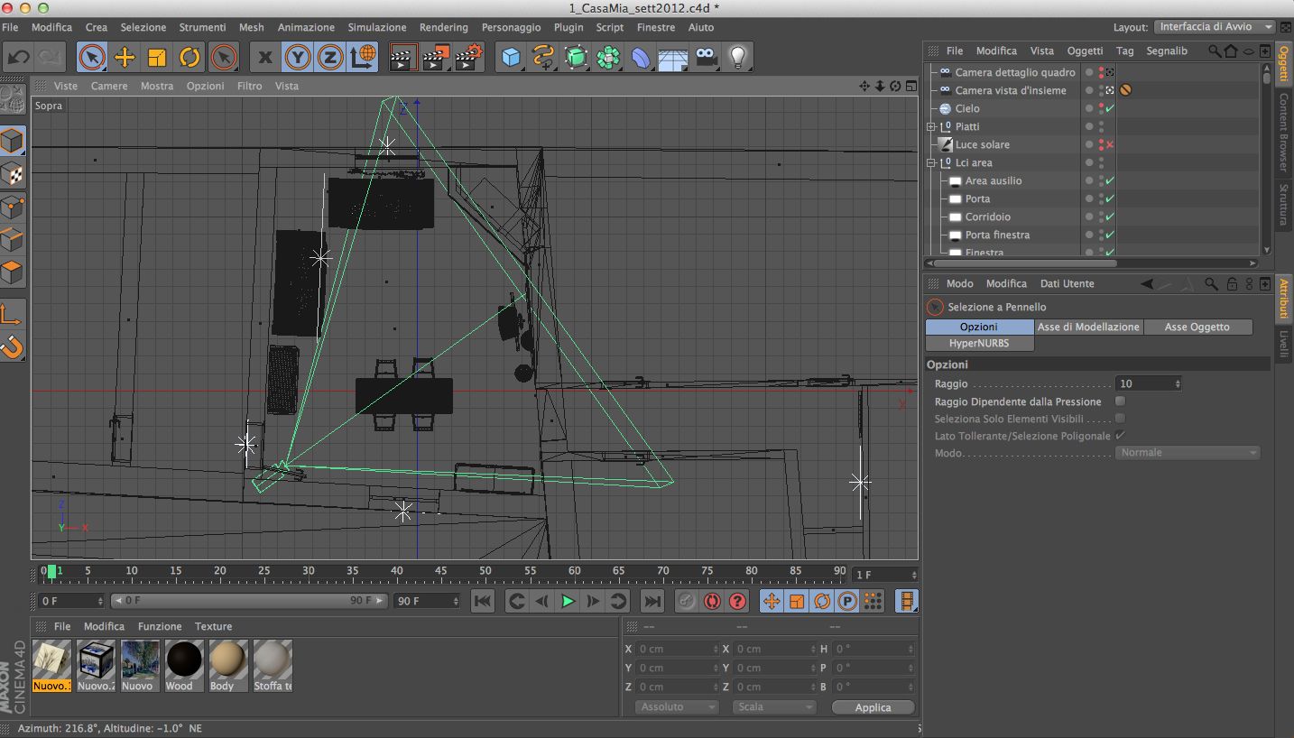Switch to Asse di Modellazione tab
Image resolution: width=1294 pixels, height=738 pixels.
click(1088, 327)
